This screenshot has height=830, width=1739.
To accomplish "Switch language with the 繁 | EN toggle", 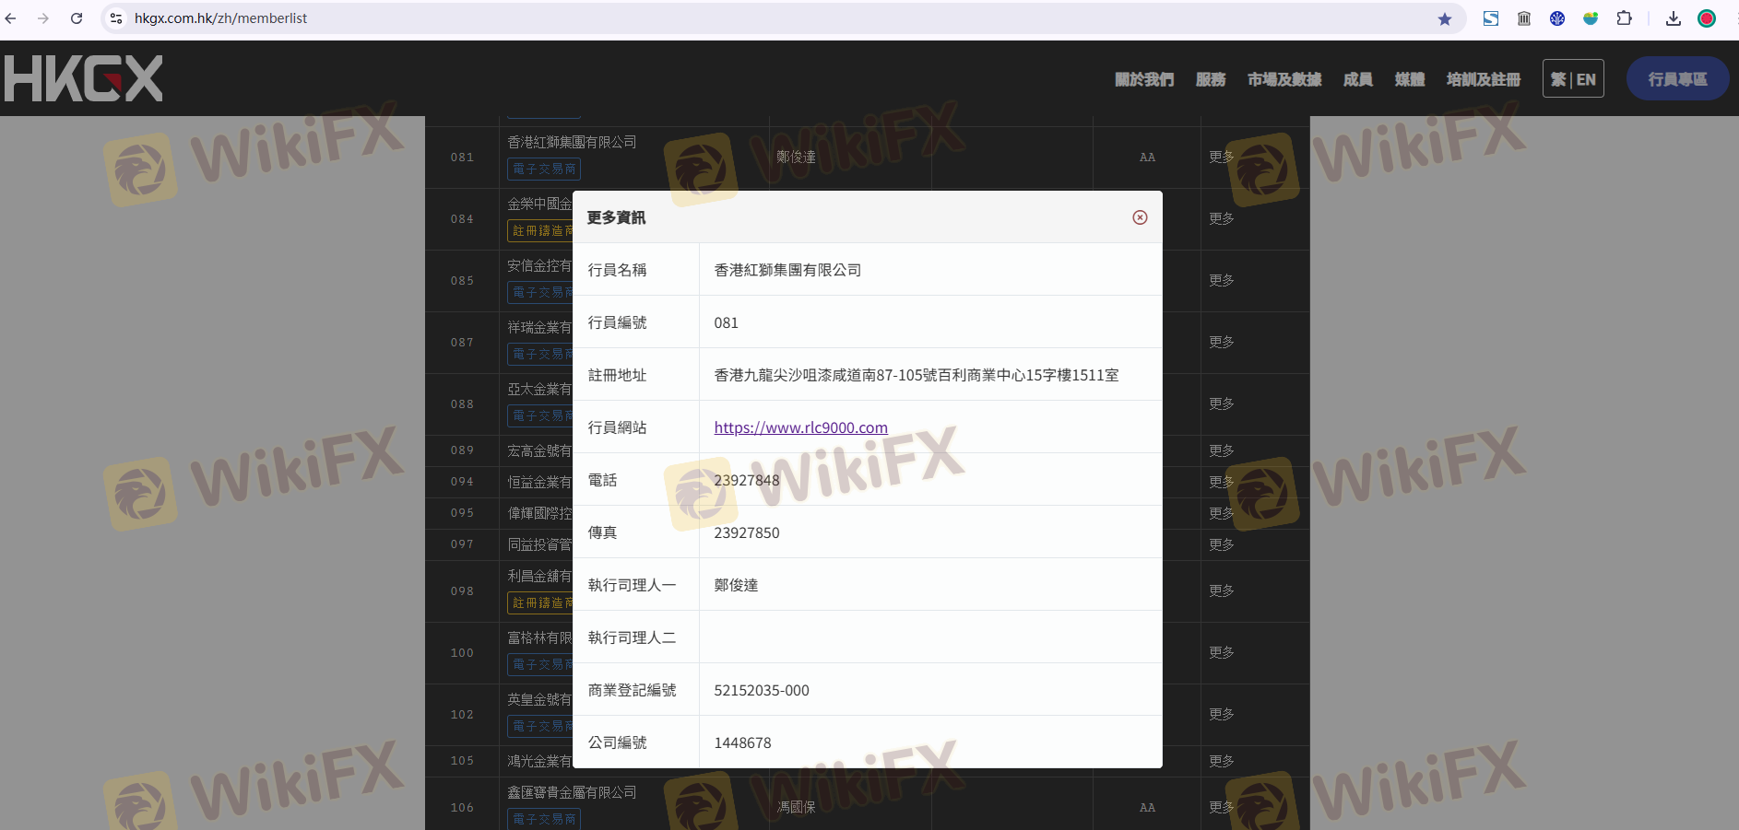I will (1573, 79).
